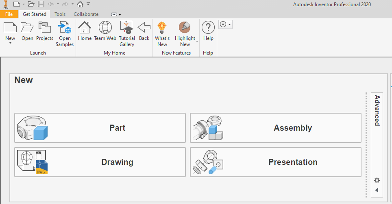Click the New Features panel label
Screen dimensions: 392x204
[176, 53]
